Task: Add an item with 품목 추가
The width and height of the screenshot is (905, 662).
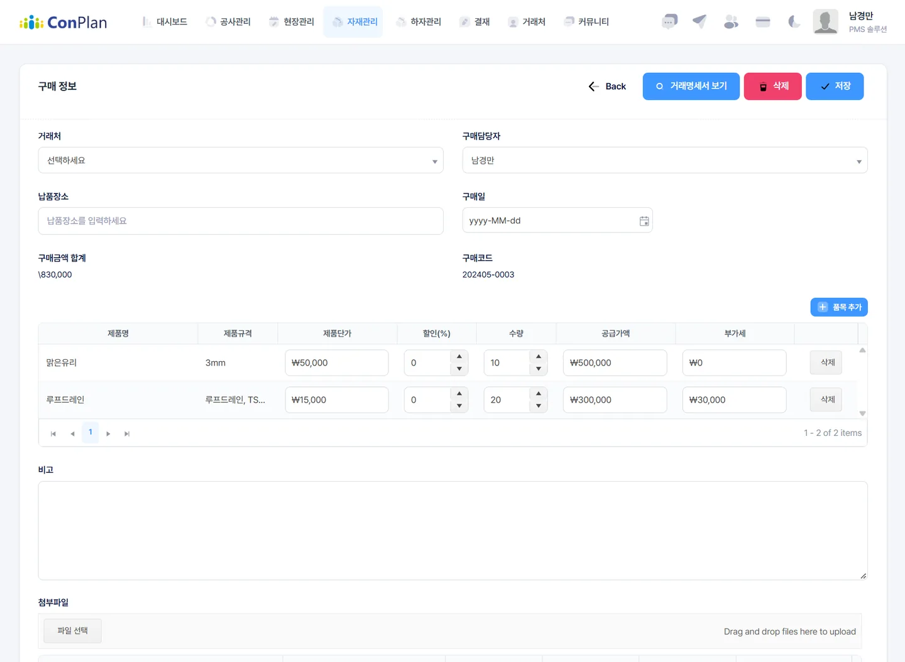Action: pyautogui.click(x=839, y=307)
